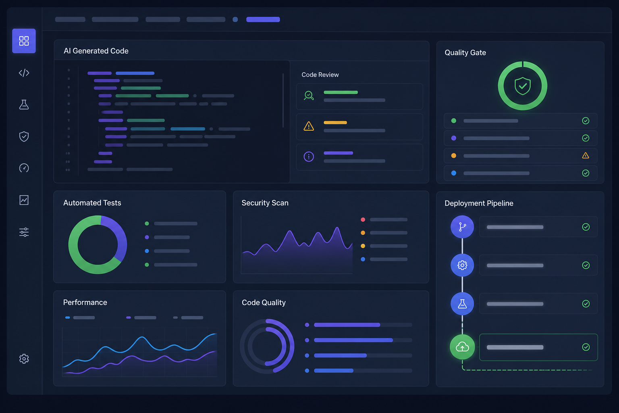The image size is (619, 413).
Task: Select the green cloud upload deploy stage
Action: (x=462, y=347)
